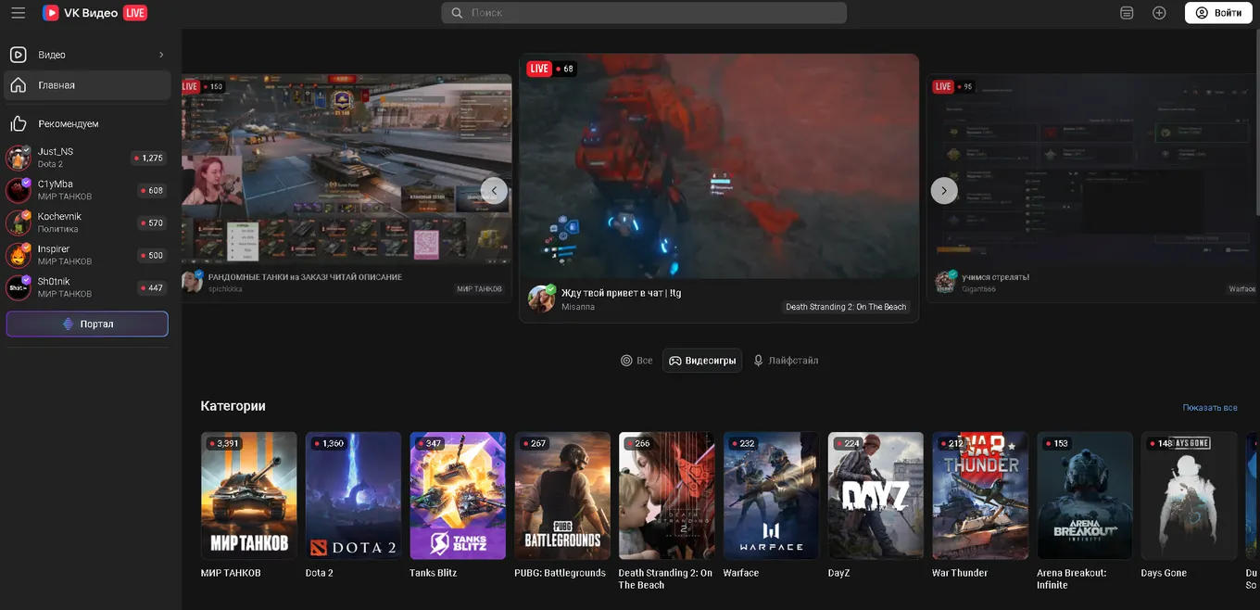
Task: Open the center Death Stranding live stream
Action: tap(719, 166)
